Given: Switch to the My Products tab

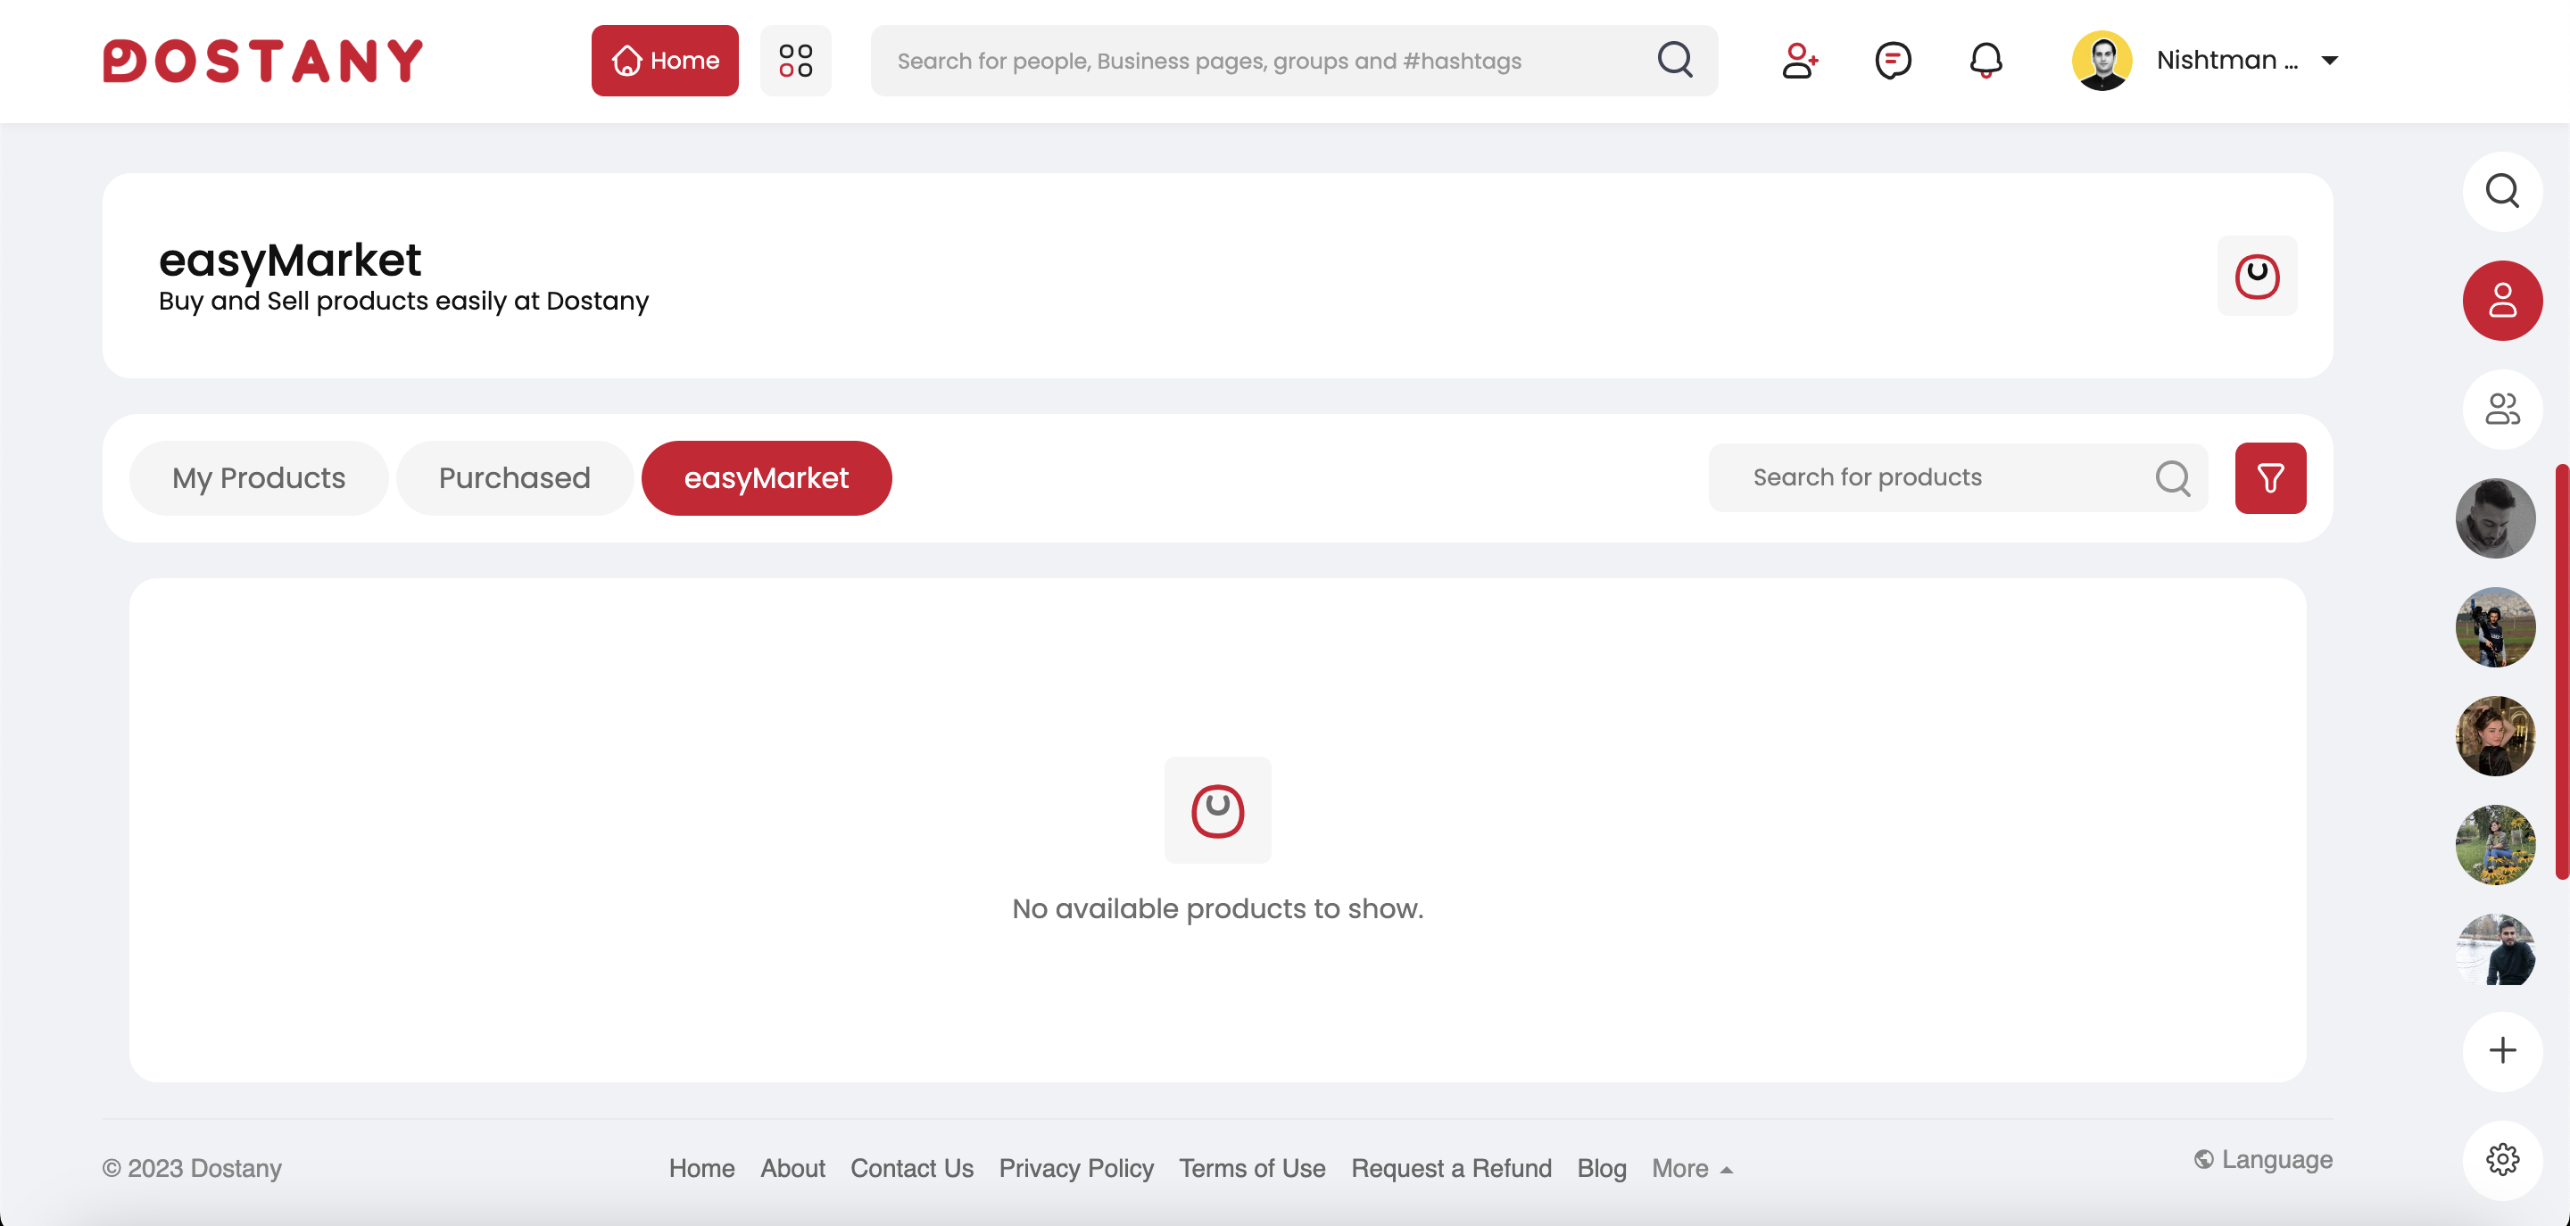Looking at the screenshot, I should click(259, 478).
